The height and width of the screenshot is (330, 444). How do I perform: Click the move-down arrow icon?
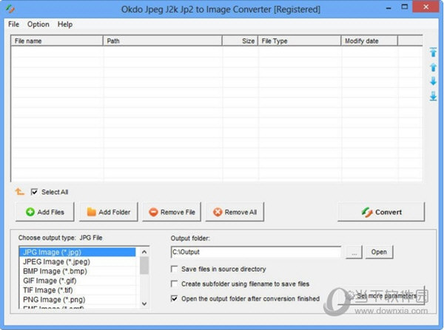pos(433,81)
